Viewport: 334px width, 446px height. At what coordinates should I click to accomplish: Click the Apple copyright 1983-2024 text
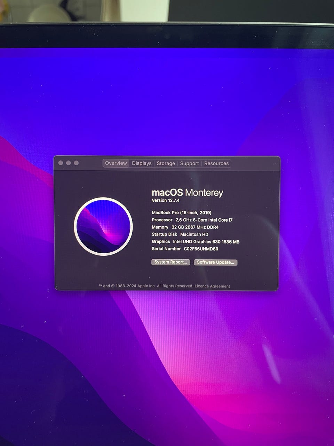click(x=146, y=286)
